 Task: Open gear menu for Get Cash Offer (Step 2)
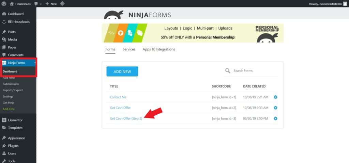(x=275, y=118)
